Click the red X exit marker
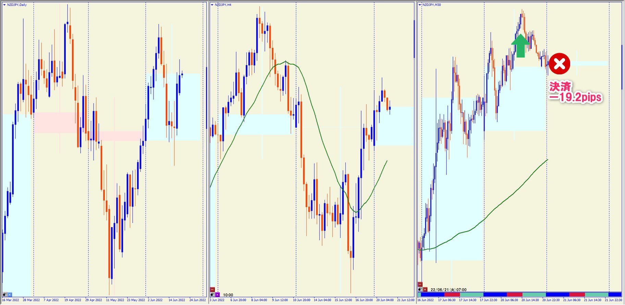This screenshot has height=305, width=625. point(559,64)
